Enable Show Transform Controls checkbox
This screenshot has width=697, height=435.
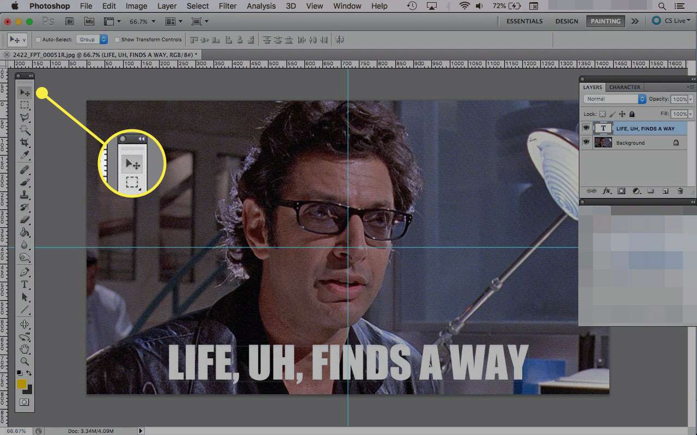[x=117, y=40]
